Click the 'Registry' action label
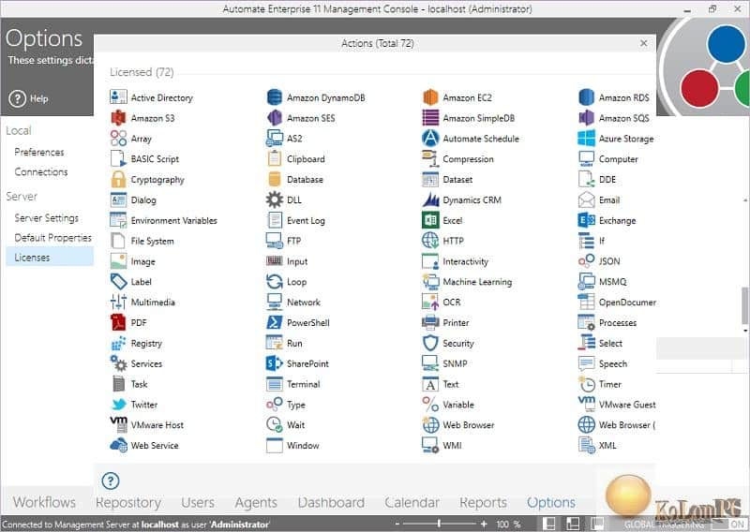The image size is (750, 532). pyautogui.click(x=146, y=344)
